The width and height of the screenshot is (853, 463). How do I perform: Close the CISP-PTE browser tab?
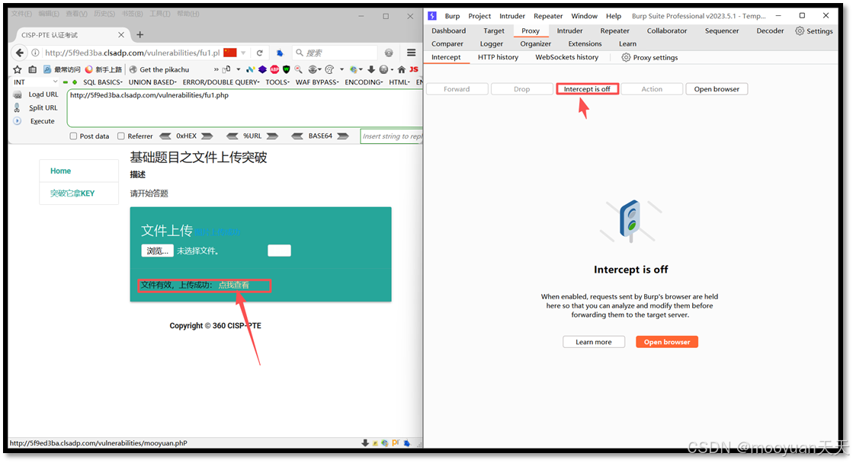pos(120,35)
